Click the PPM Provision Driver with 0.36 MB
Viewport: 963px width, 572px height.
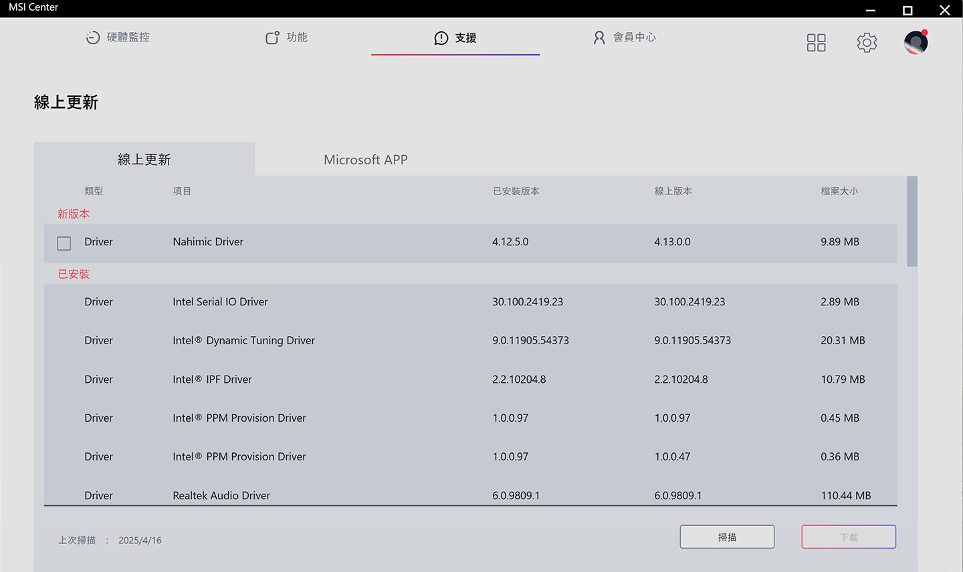tap(470, 457)
